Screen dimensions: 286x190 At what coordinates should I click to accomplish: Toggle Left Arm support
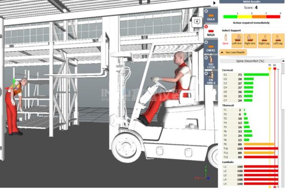click(x=237, y=39)
